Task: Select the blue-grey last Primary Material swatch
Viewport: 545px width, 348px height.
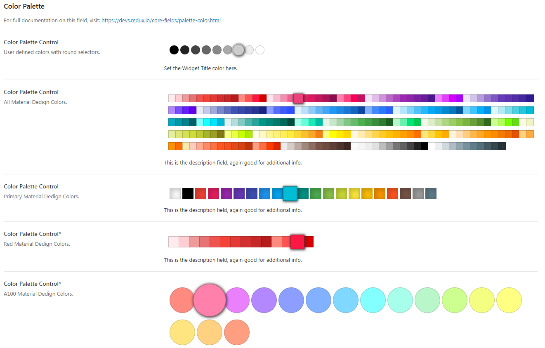Action: coord(431,193)
